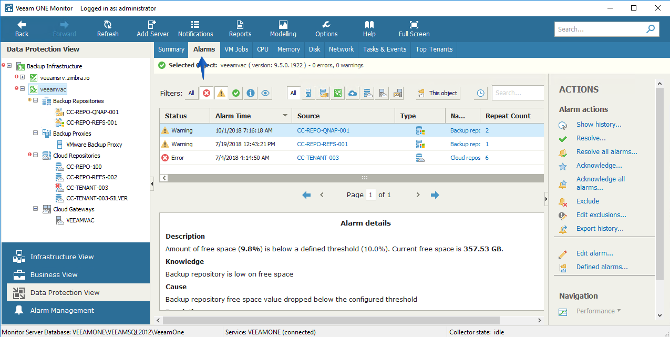The image size is (670, 337).
Task: Collapse the Backup Repositories tree node
Action: (x=36, y=101)
